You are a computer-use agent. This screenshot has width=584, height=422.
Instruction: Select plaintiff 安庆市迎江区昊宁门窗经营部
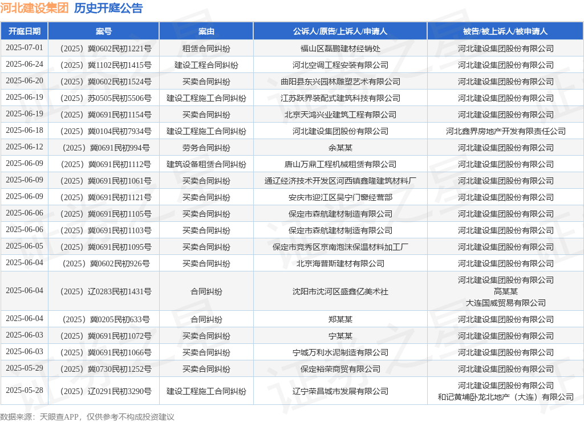click(x=340, y=197)
